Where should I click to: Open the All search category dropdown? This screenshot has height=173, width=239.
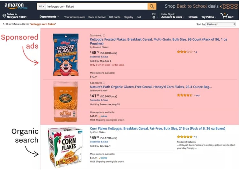click(41, 6)
